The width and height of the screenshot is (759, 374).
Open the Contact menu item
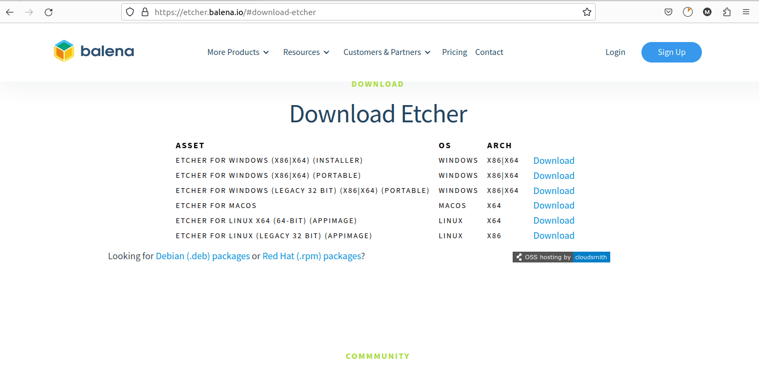point(489,52)
